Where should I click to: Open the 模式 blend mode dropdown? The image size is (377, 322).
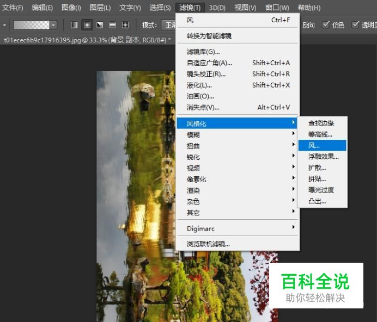click(x=169, y=24)
